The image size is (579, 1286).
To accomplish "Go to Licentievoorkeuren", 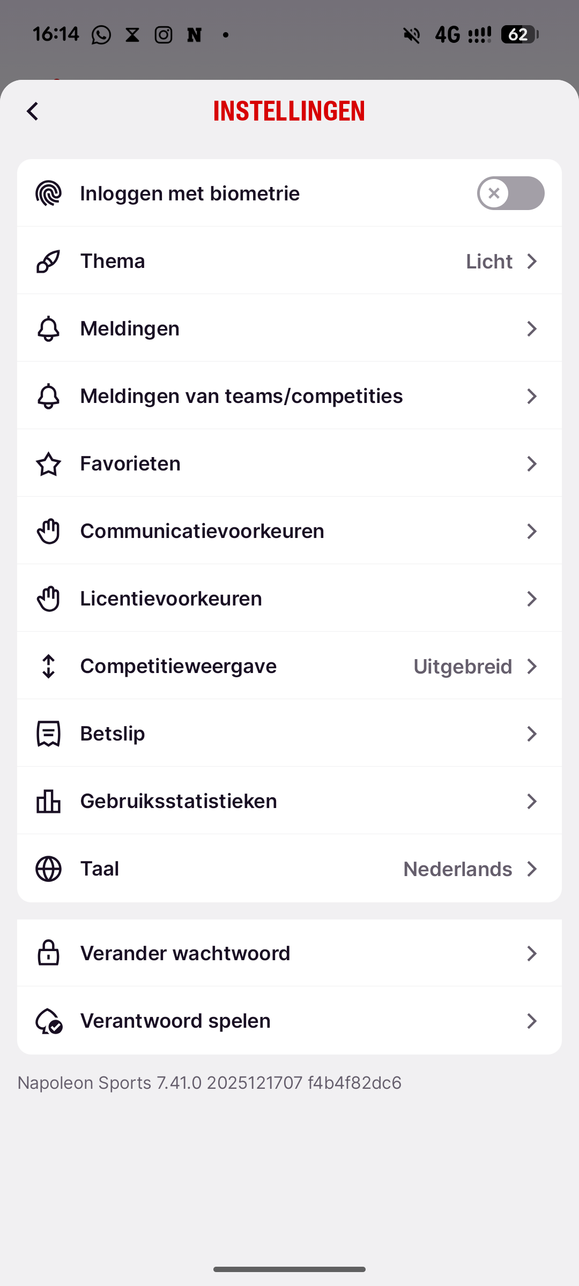I will click(171, 599).
